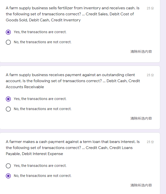
Task: Mark Yes radio circle for term loan question
Action: [8, 166]
